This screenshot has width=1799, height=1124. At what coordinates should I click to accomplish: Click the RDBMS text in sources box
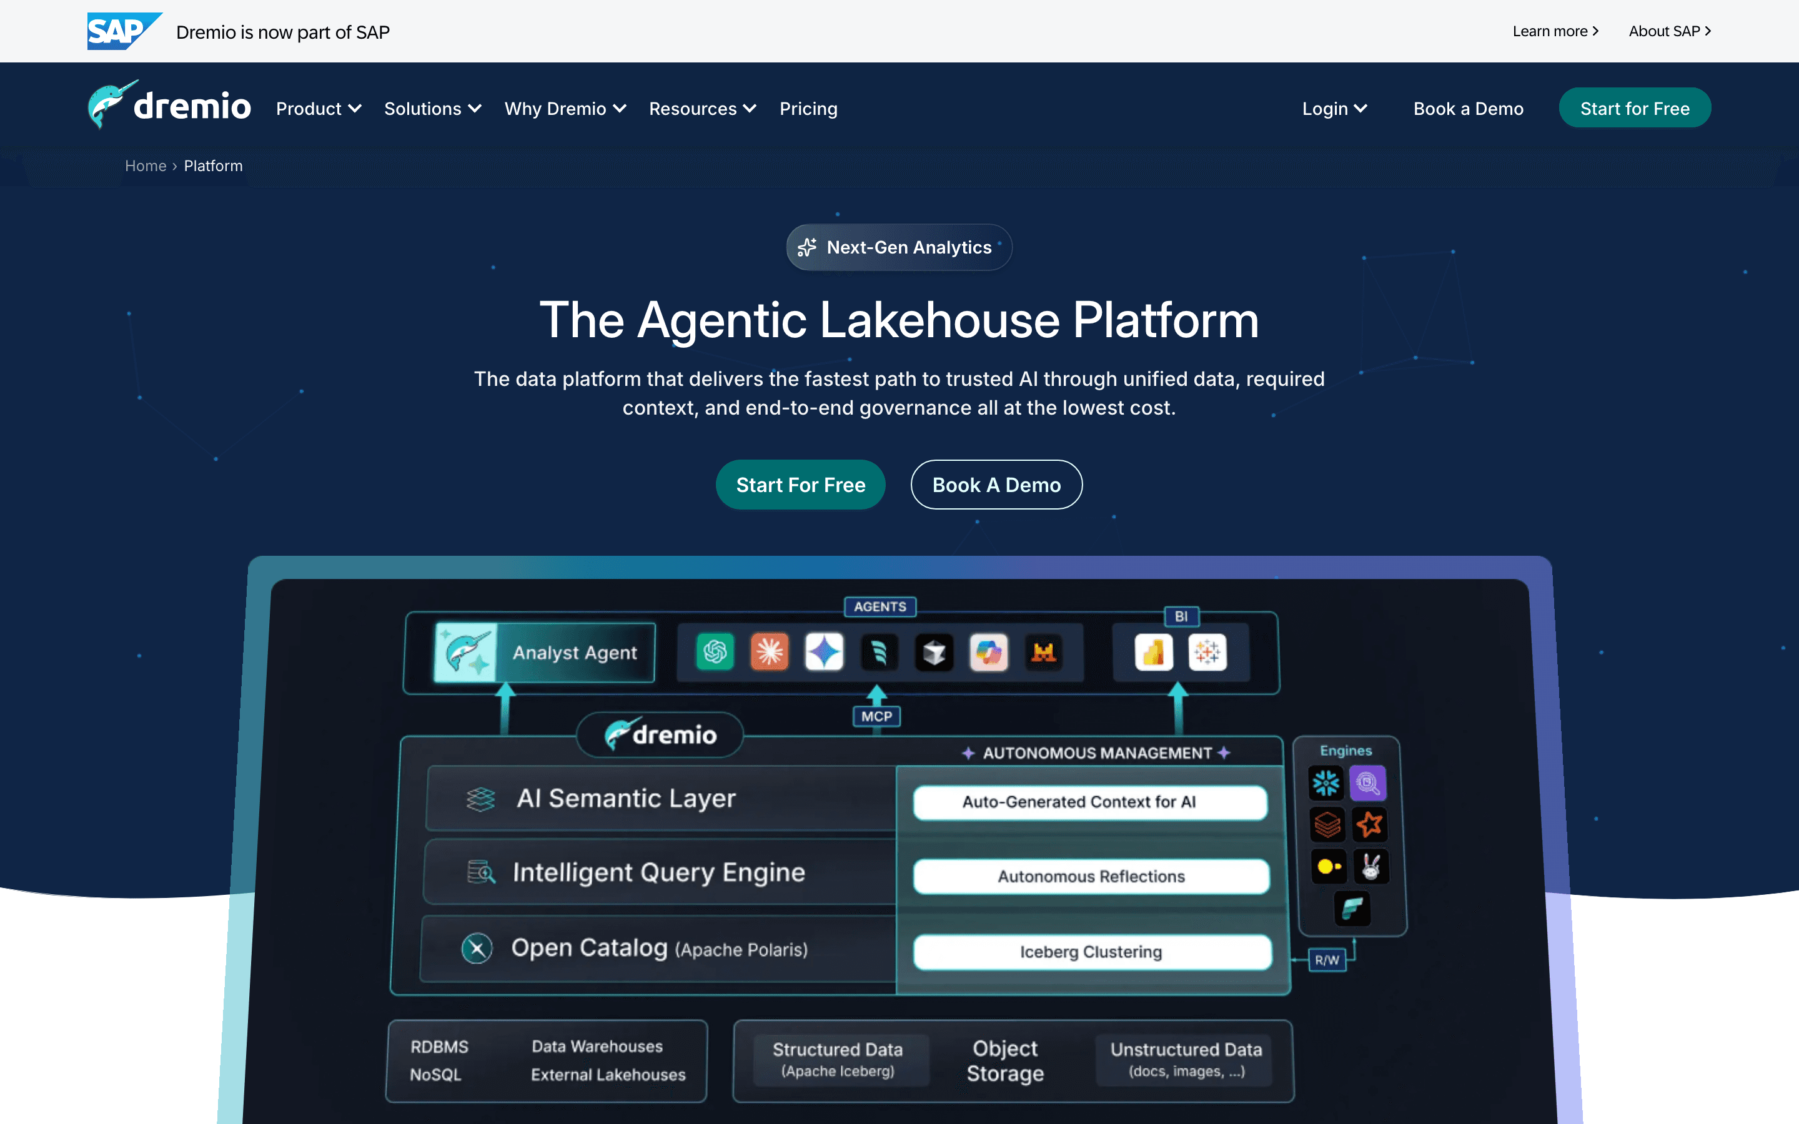(x=439, y=1047)
